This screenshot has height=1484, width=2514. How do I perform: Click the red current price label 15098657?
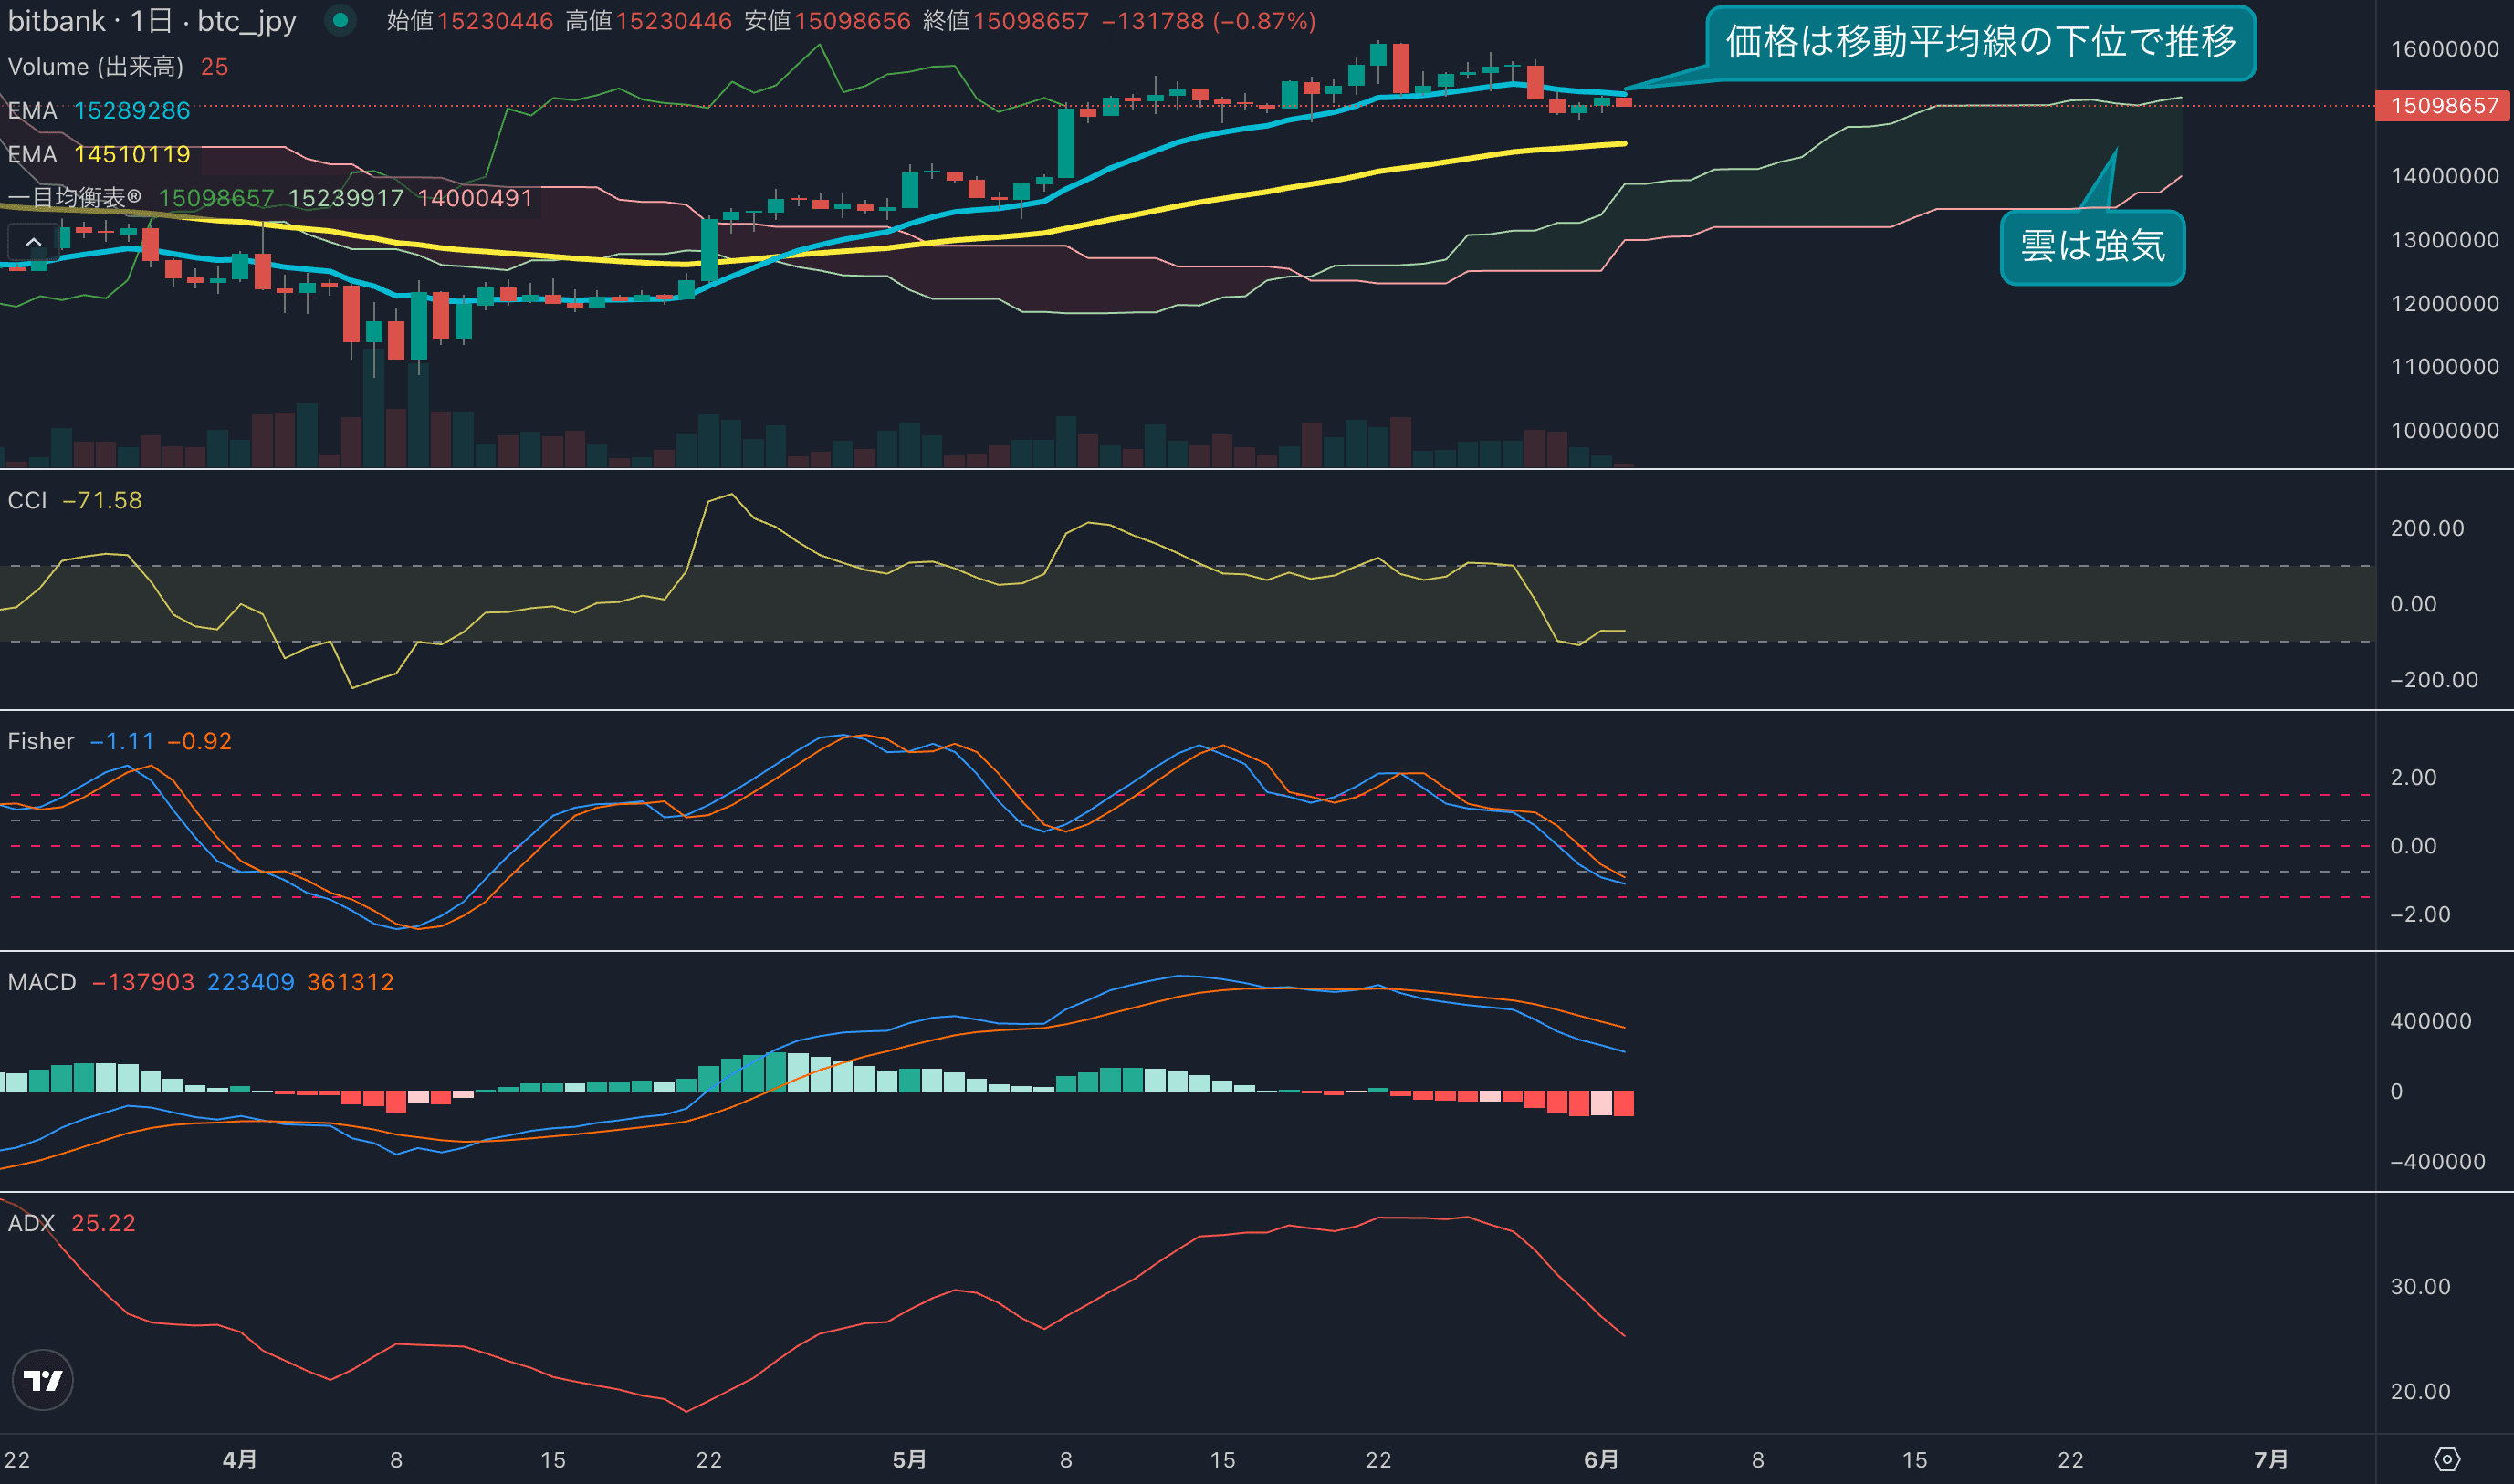(x=2443, y=106)
